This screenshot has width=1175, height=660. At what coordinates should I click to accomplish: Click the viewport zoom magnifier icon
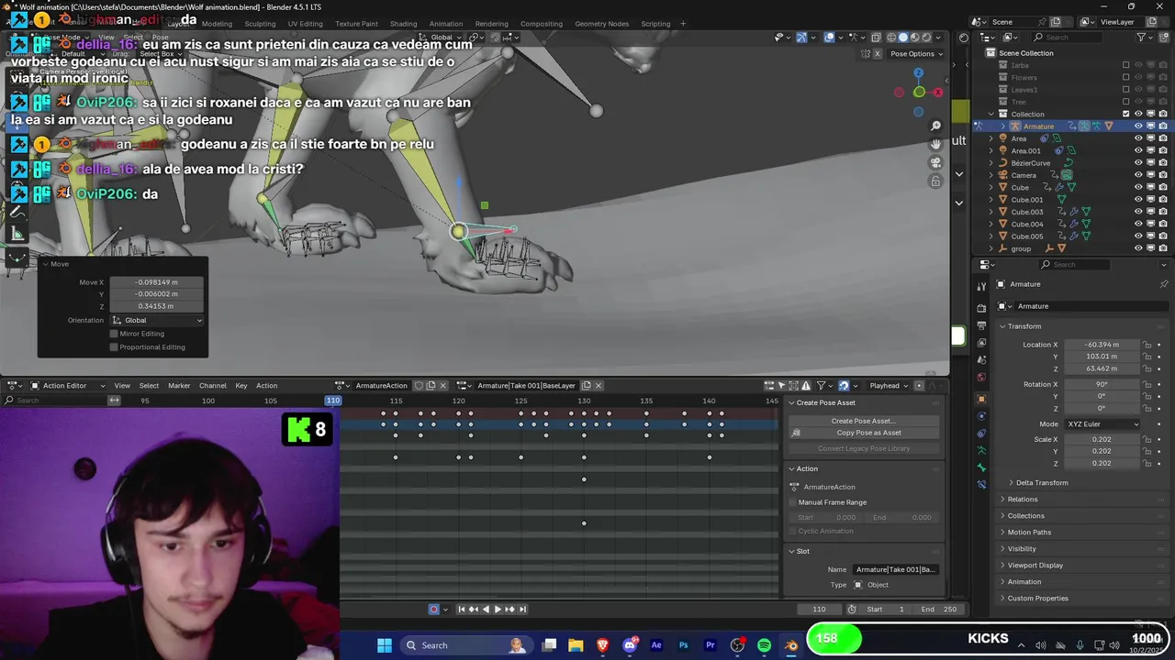pos(935,126)
